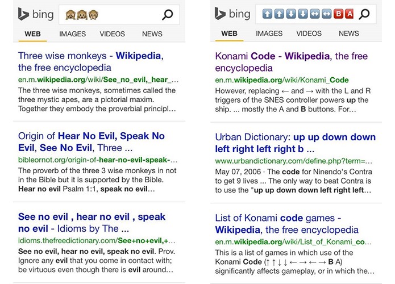This screenshot has height=284, width=395.
Task: Click the red B button emoji
Action: point(338,14)
